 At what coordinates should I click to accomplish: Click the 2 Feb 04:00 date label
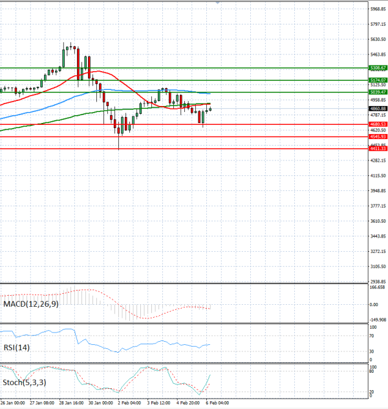click(x=129, y=403)
